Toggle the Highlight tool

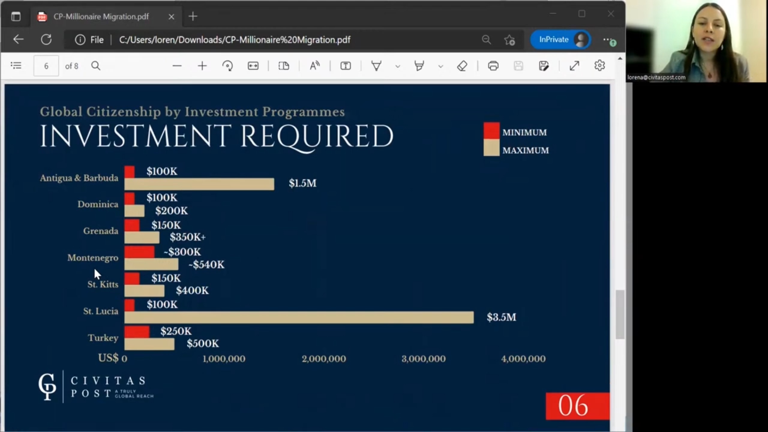click(x=419, y=66)
